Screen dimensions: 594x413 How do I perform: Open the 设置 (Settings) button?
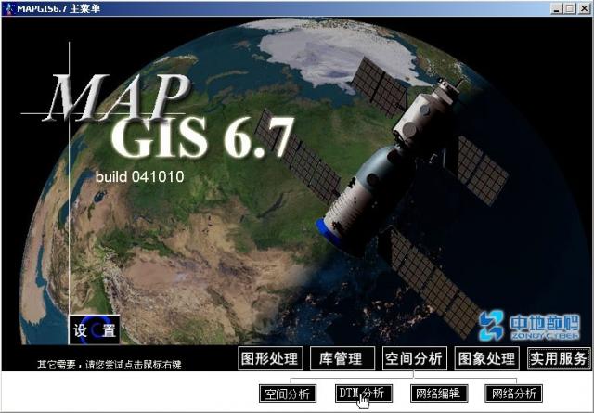click(x=94, y=330)
